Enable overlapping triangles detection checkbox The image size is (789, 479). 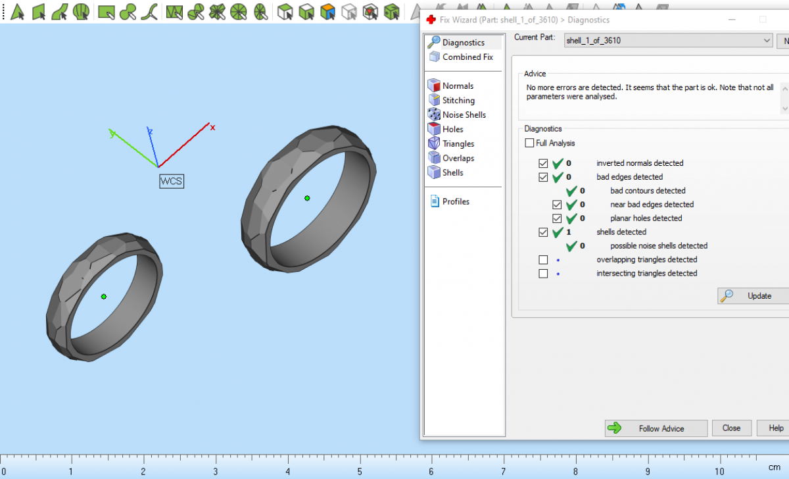(543, 259)
